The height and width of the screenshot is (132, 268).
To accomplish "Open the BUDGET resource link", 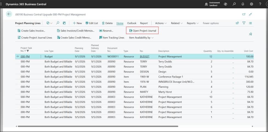I will 145,56.
